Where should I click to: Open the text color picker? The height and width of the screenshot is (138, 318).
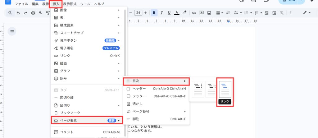pos(177,13)
